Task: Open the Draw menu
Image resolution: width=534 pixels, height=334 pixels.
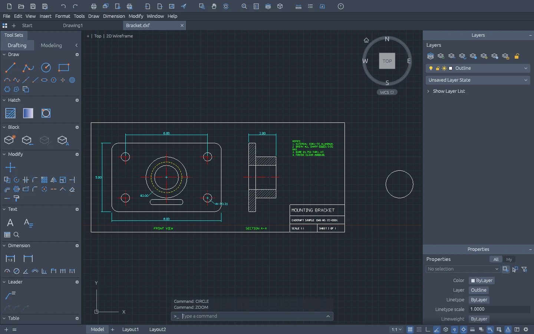Action: [x=94, y=16]
